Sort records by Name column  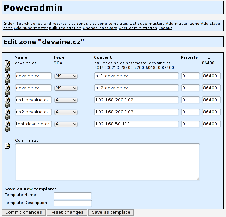pyautogui.click(x=21, y=57)
